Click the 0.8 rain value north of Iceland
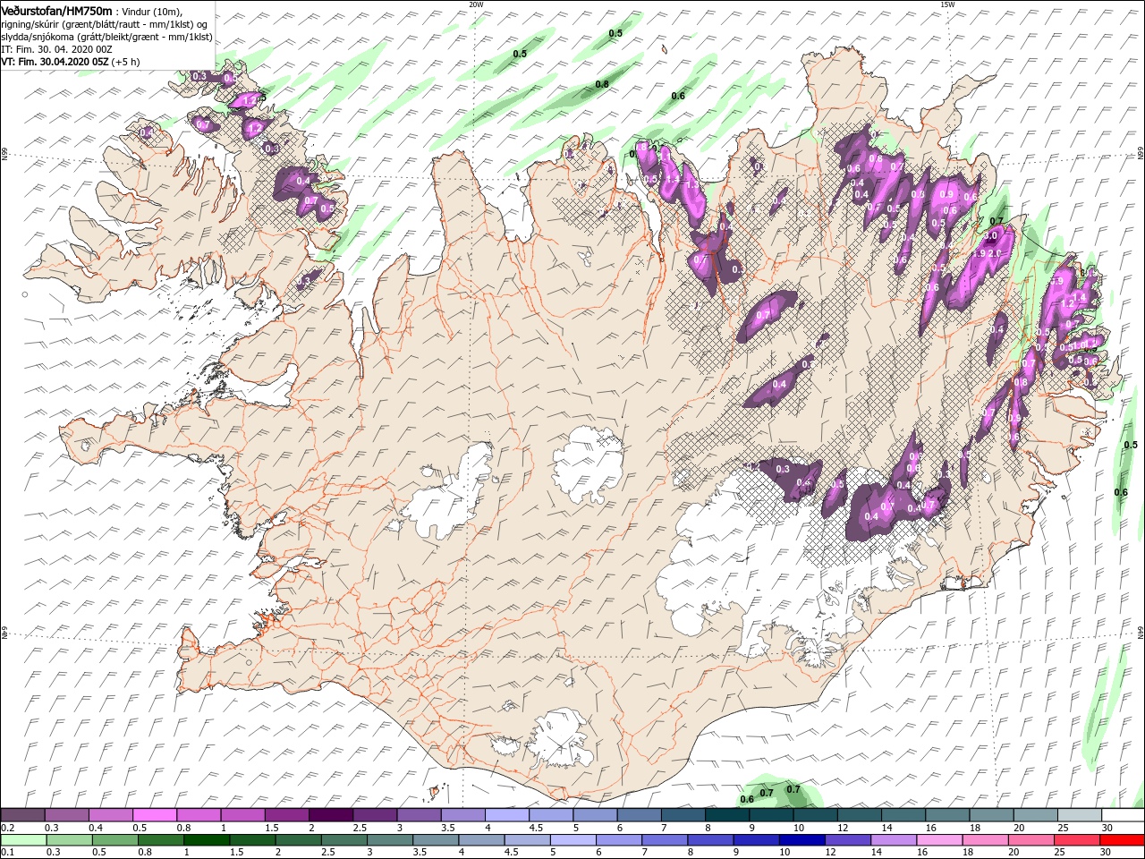 pos(602,85)
